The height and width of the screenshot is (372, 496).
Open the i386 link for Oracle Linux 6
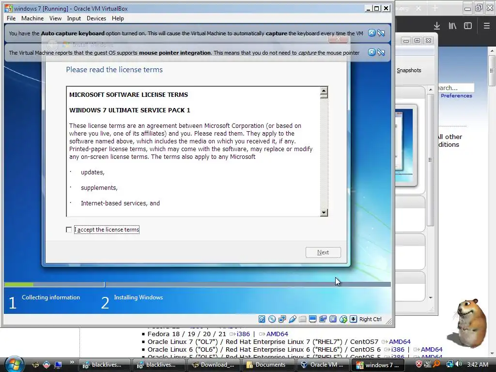click(x=398, y=349)
